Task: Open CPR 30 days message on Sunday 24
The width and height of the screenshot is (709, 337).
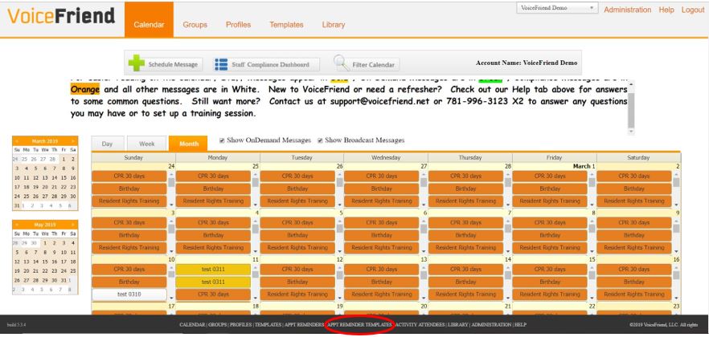Action: [x=129, y=176]
